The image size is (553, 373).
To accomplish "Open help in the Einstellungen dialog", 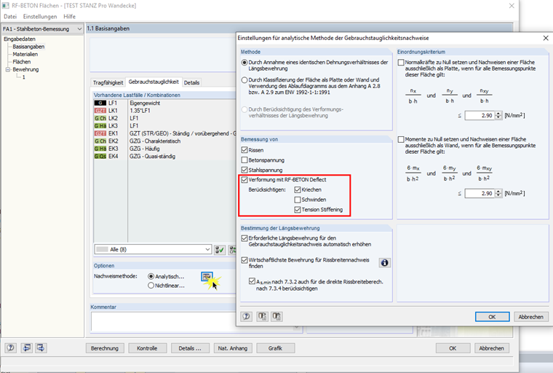I will click(x=246, y=316).
